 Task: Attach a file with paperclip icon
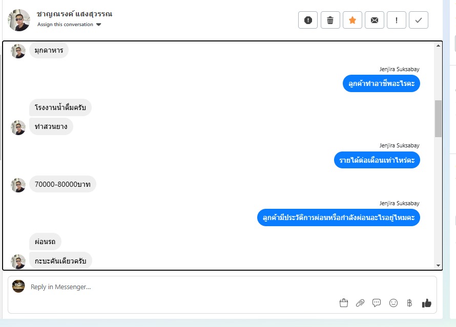point(360,303)
